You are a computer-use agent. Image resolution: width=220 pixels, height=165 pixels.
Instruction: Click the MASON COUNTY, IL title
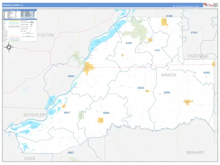[13, 5]
